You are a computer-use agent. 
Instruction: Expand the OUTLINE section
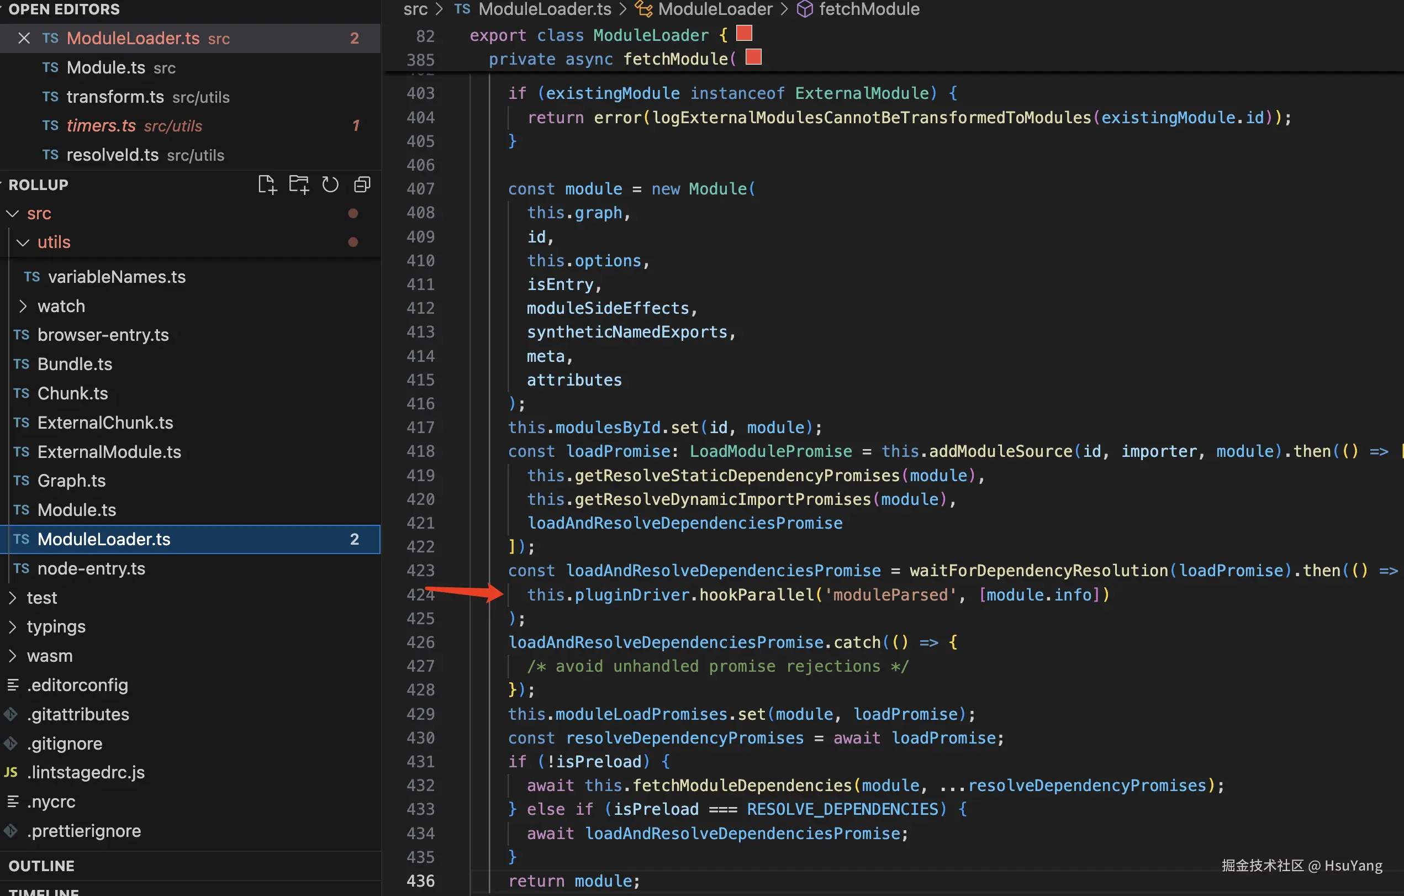point(41,866)
